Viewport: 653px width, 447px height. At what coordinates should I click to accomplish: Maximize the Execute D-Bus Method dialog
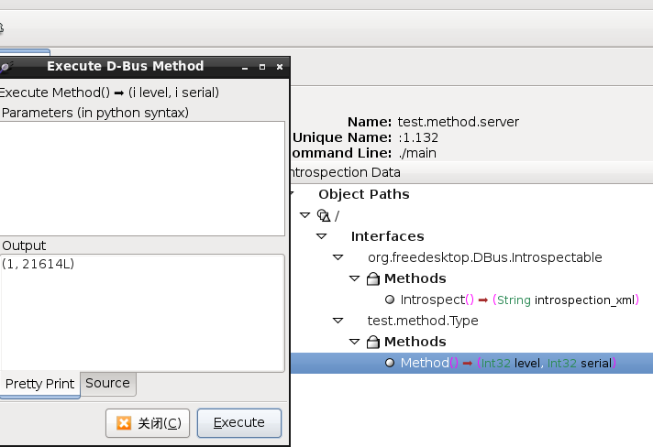point(262,67)
